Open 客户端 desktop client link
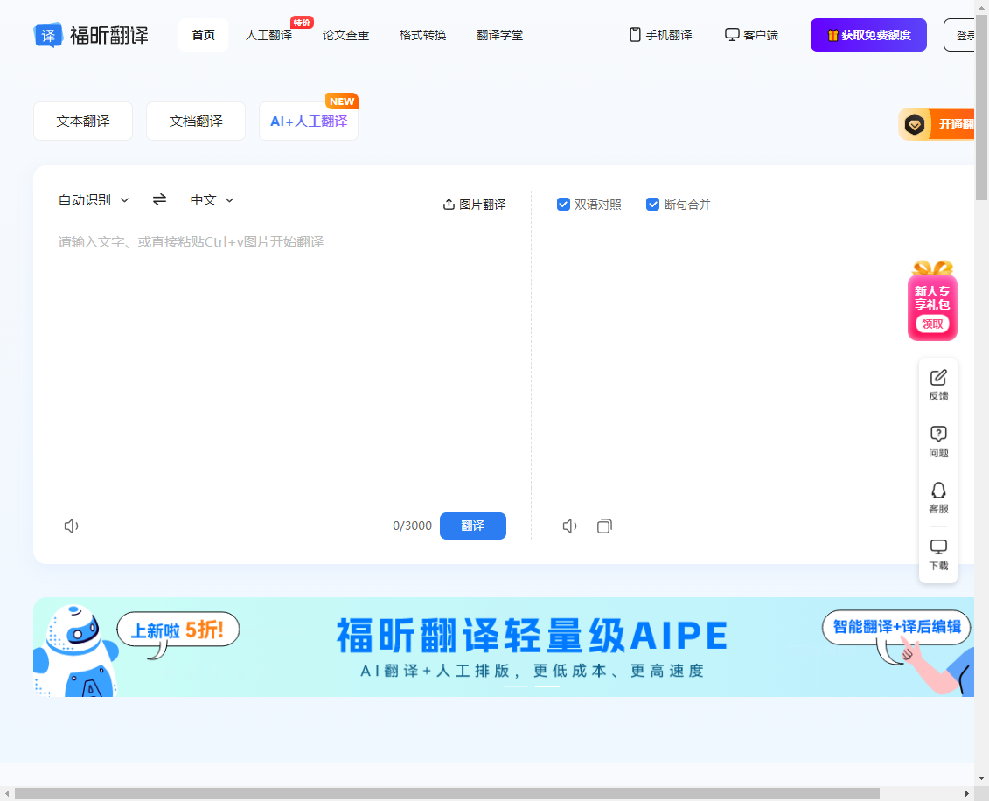989x801 pixels. pyautogui.click(x=751, y=35)
